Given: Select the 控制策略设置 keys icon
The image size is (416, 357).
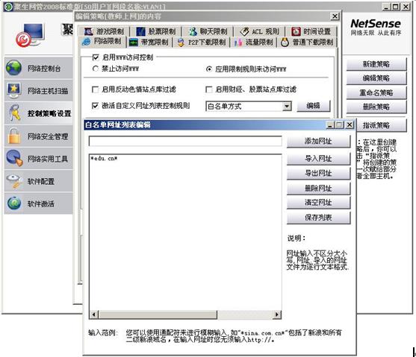Looking at the screenshot, I should (x=14, y=113).
